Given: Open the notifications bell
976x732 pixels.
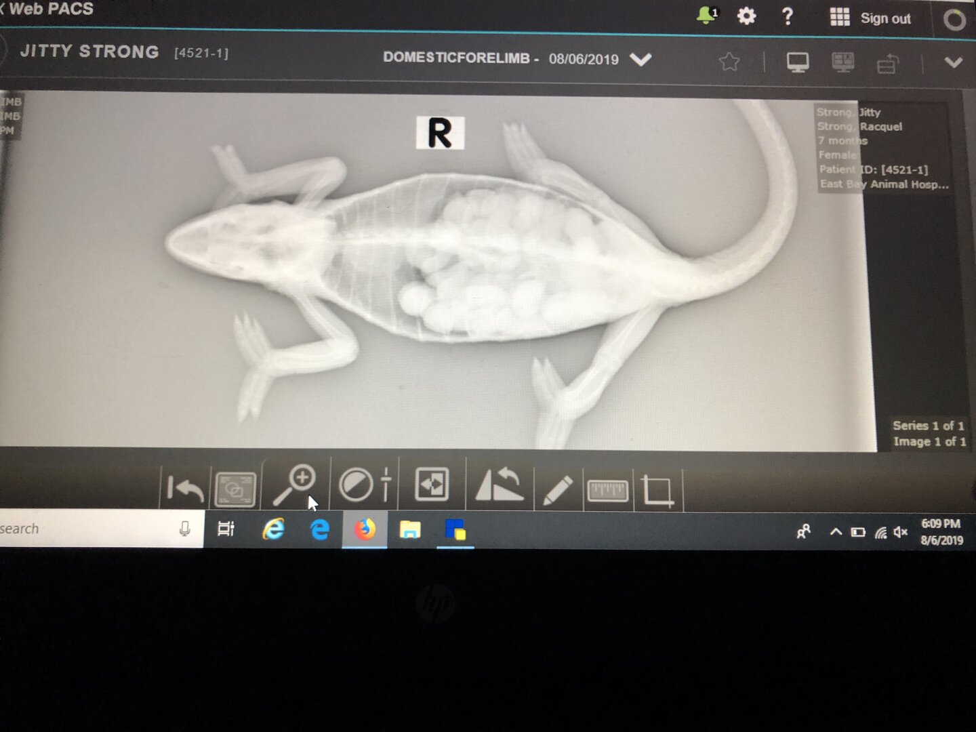Looking at the screenshot, I should tap(706, 15).
